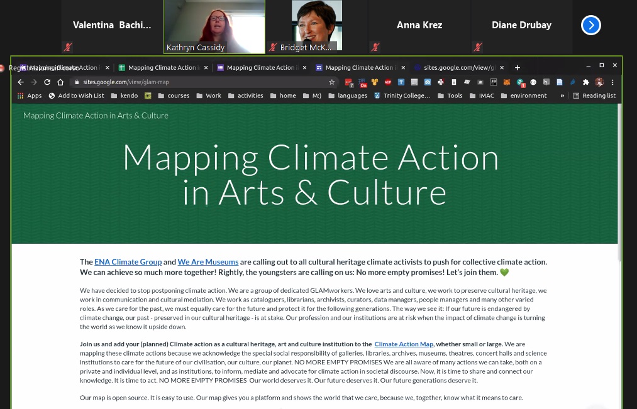Open the Apps grid shortcut

[30, 95]
